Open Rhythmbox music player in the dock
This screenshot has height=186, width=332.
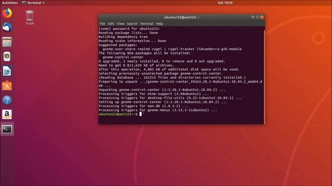(7, 56)
